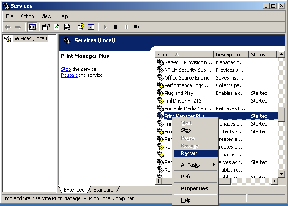Click the Started status of Plug and Play
The height and width of the screenshot is (206, 288).
pos(259,93)
